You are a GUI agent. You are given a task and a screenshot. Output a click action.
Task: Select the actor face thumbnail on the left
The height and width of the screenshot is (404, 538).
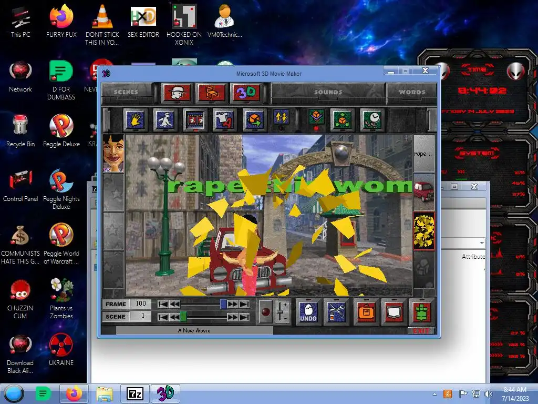pyautogui.click(x=113, y=153)
